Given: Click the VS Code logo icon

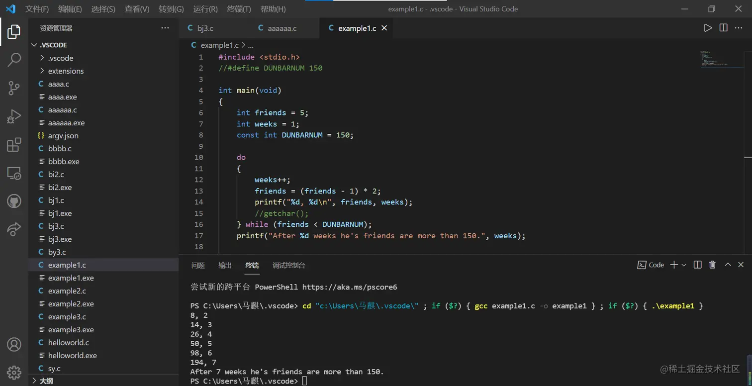Looking at the screenshot, I should click(x=10, y=9).
